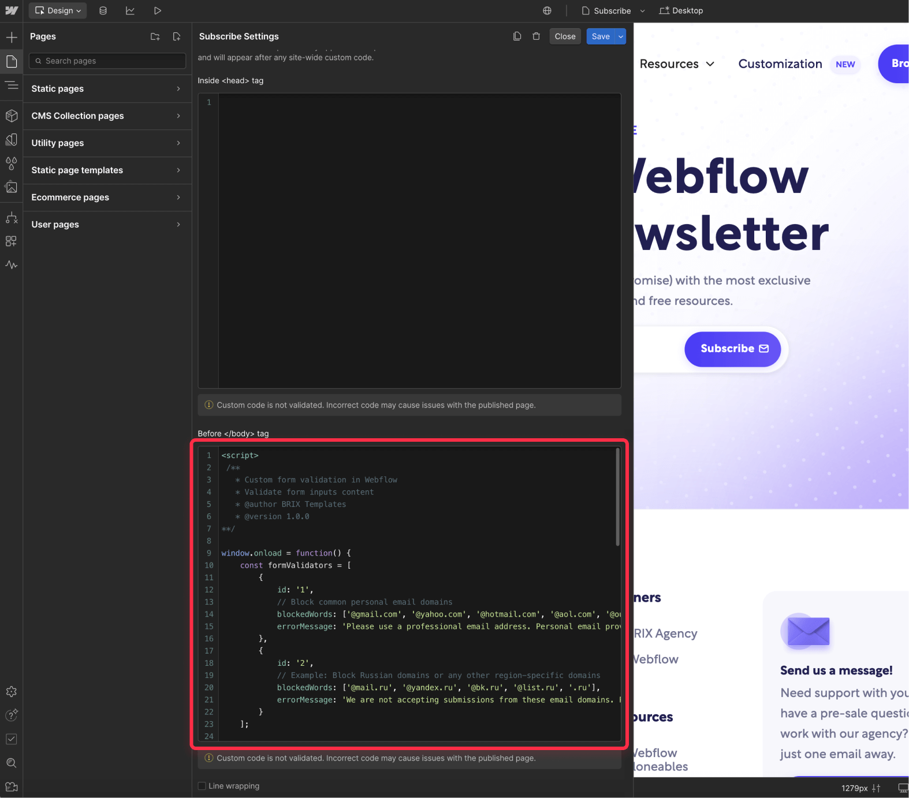Open site Settings gear icon

(12, 692)
